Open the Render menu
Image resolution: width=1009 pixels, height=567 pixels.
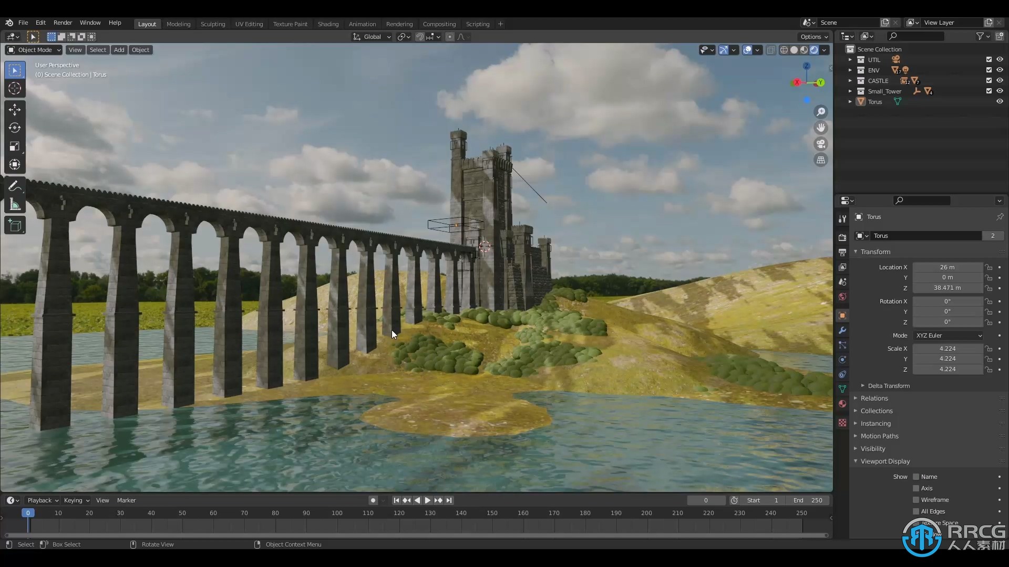(63, 23)
